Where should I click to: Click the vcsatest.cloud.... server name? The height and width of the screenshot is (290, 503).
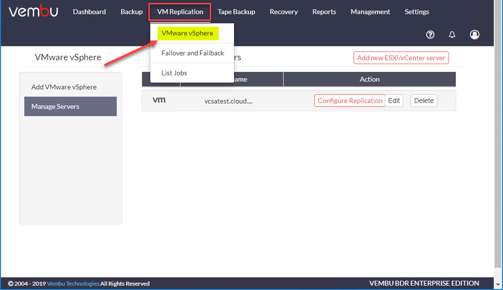pos(229,101)
